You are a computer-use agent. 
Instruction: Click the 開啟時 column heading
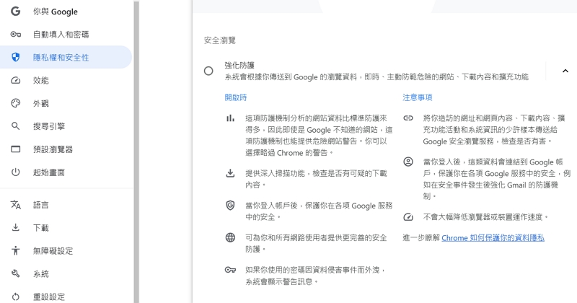236,97
